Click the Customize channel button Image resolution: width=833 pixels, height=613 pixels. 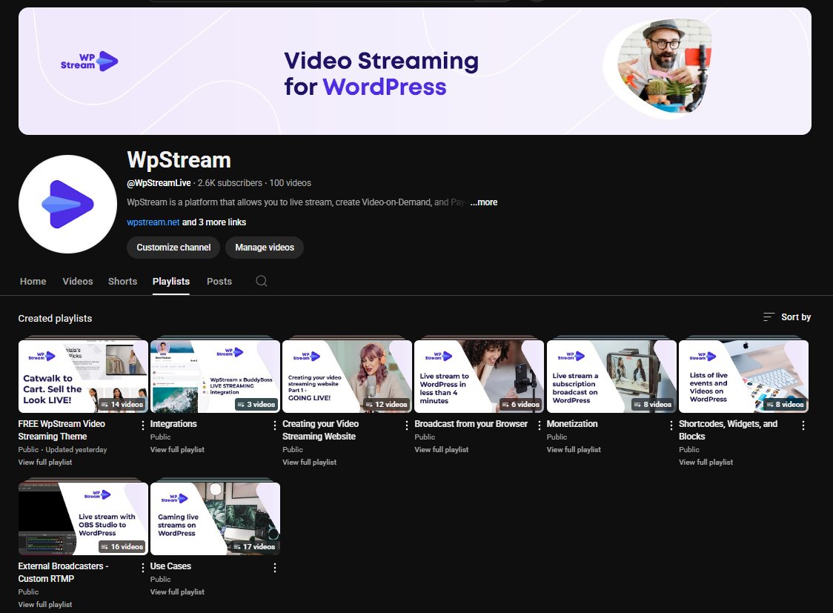173,248
